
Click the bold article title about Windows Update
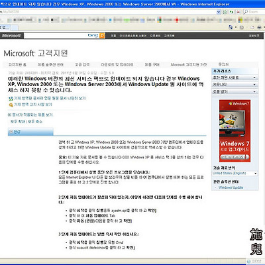105,84
